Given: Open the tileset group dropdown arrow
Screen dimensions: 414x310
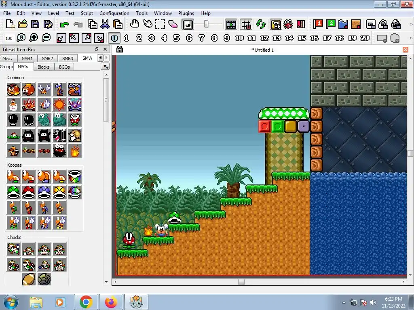Looking at the screenshot, I should click(105, 67).
